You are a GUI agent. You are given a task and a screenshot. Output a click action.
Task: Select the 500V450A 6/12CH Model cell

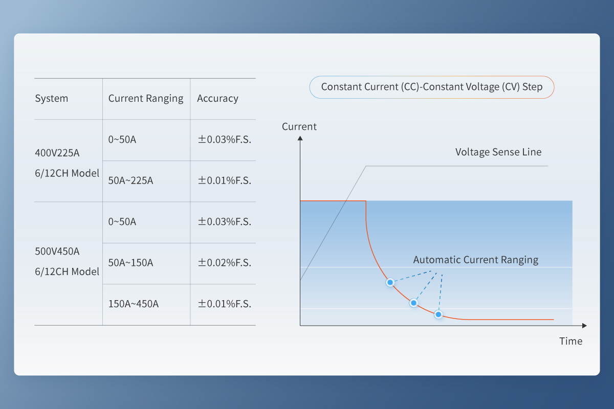pos(67,261)
